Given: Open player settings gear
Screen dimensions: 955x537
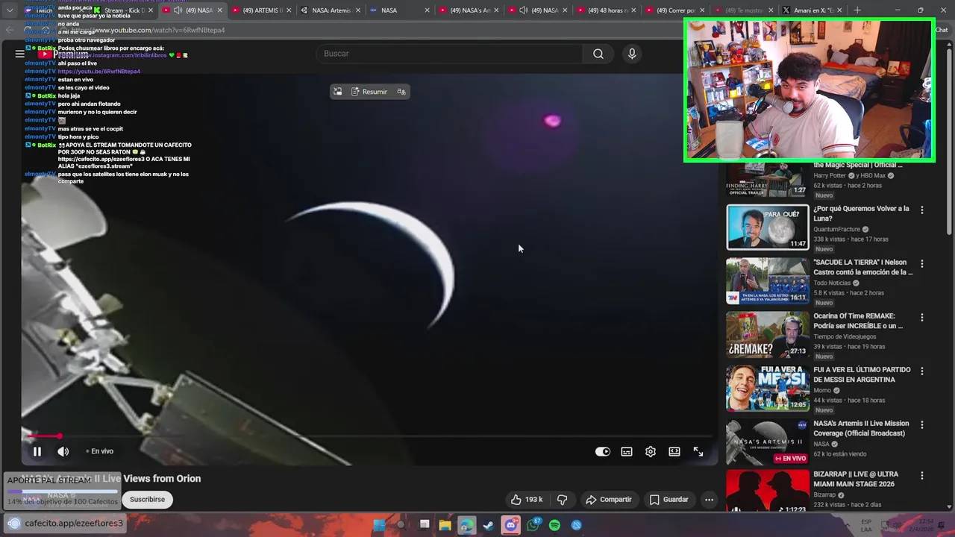Looking at the screenshot, I should click(651, 451).
